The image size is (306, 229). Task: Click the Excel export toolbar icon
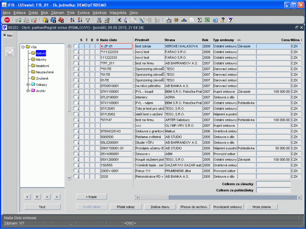point(207,20)
